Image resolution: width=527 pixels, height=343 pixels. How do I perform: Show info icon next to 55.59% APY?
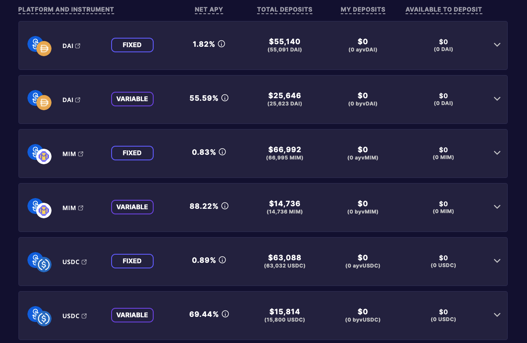coord(225,98)
